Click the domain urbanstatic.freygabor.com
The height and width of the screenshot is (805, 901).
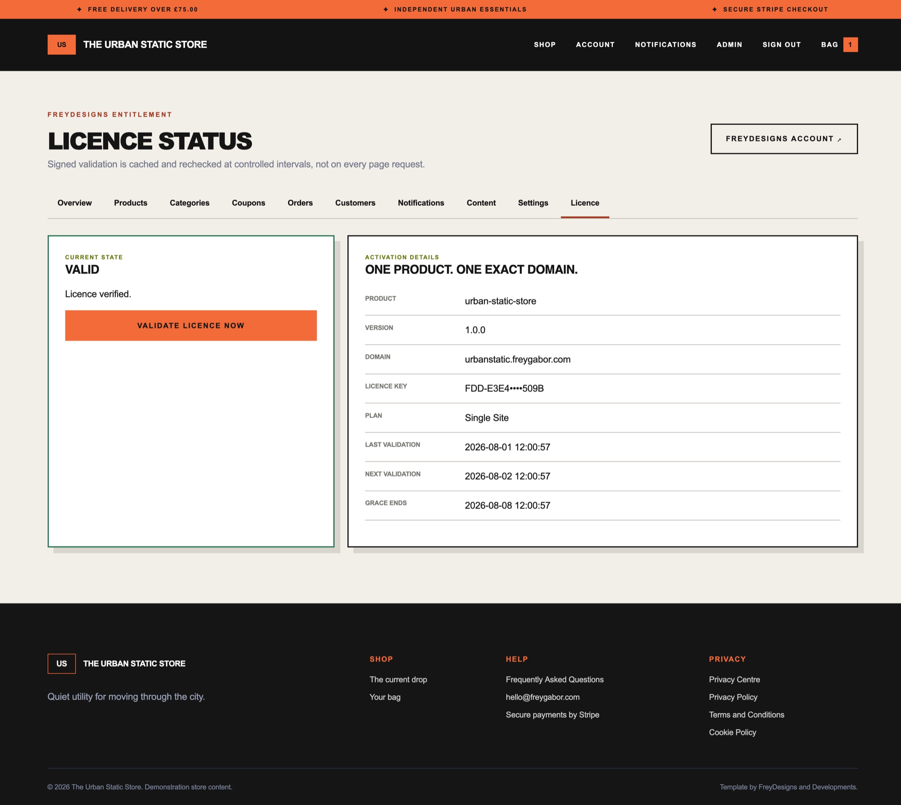pyautogui.click(x=518, y=359)
